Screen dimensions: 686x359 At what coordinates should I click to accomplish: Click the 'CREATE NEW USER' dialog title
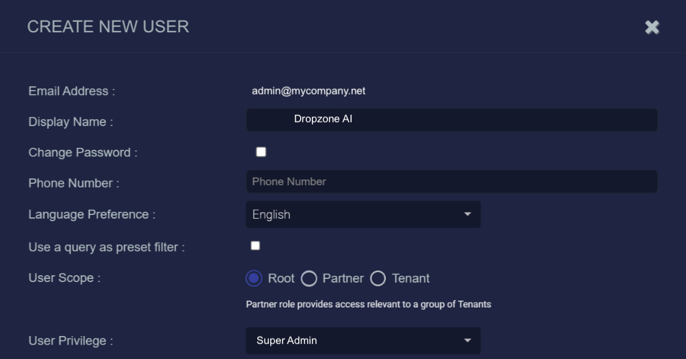click(108, 27)
